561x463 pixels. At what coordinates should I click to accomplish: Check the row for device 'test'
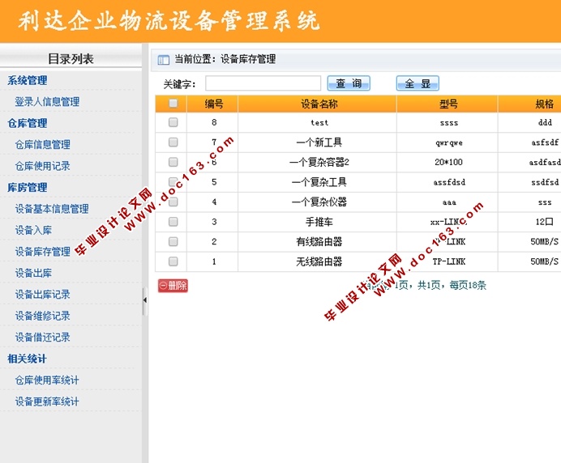point(173,122)
